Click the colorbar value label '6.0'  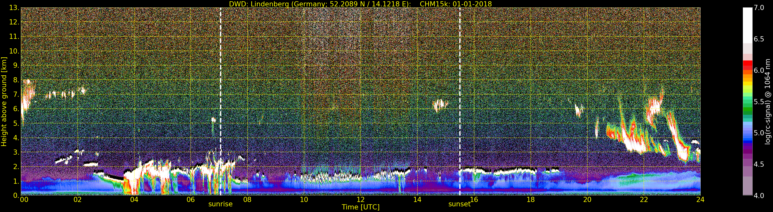coord(759,70)
